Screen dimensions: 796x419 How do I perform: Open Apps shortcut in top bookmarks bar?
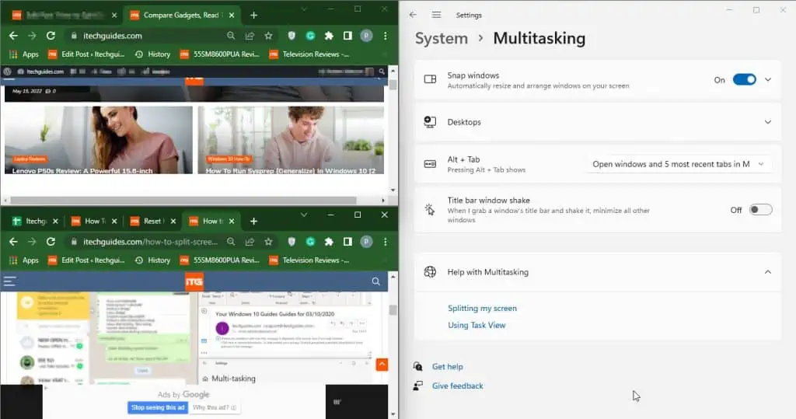point(24,54)
